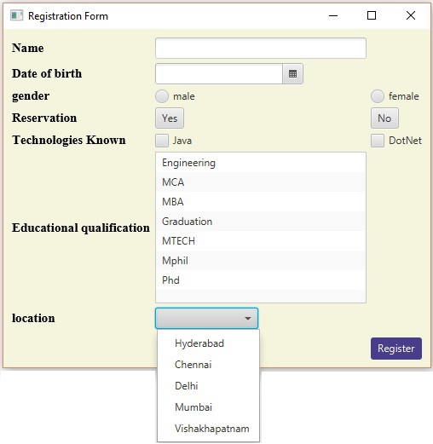433x444 pixels.
Task: Select the female radio button
Action: [x=378, y=96]
